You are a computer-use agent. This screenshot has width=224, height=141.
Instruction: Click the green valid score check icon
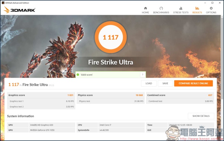click(78, 75)
